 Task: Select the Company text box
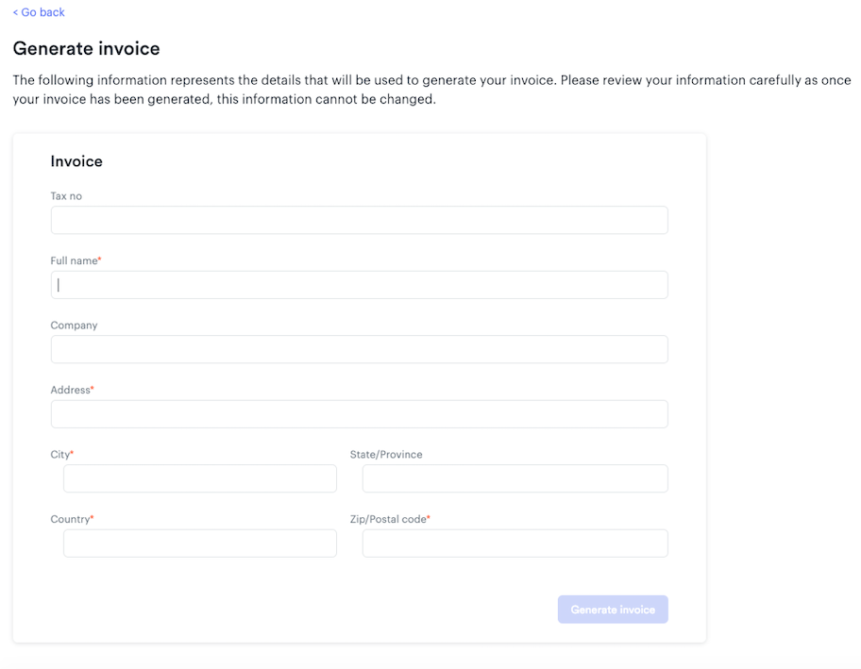359,349
